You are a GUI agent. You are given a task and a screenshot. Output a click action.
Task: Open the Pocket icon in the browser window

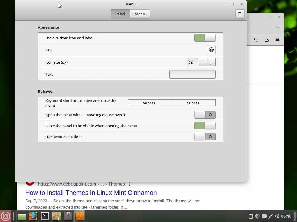[256, 39]
